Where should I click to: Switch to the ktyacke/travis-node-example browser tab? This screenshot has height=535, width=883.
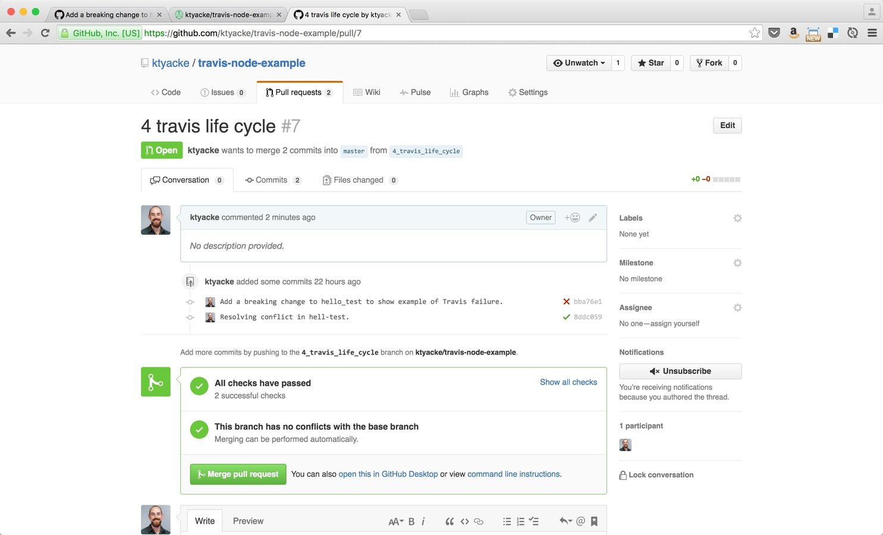tap(228, 14)
